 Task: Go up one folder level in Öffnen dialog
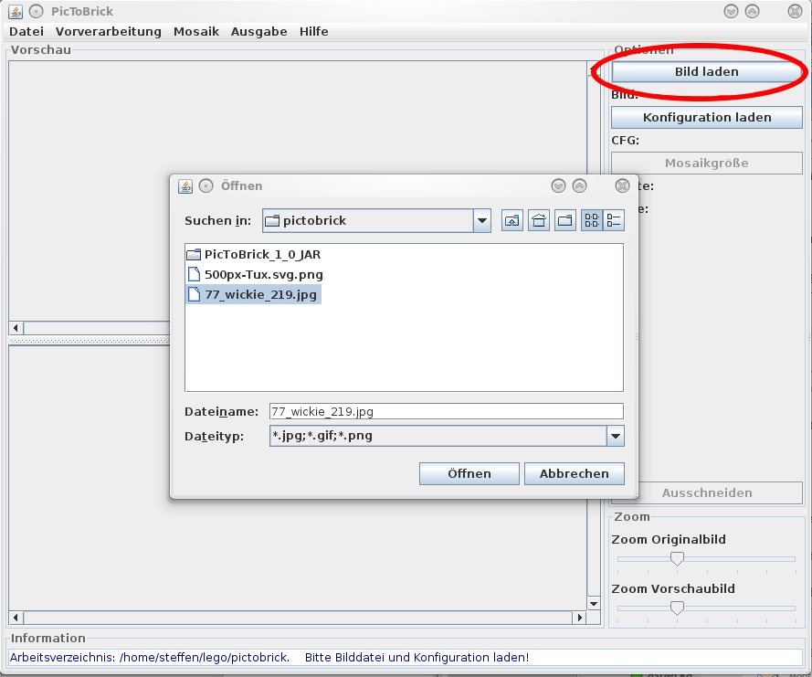tap(511, 221)
